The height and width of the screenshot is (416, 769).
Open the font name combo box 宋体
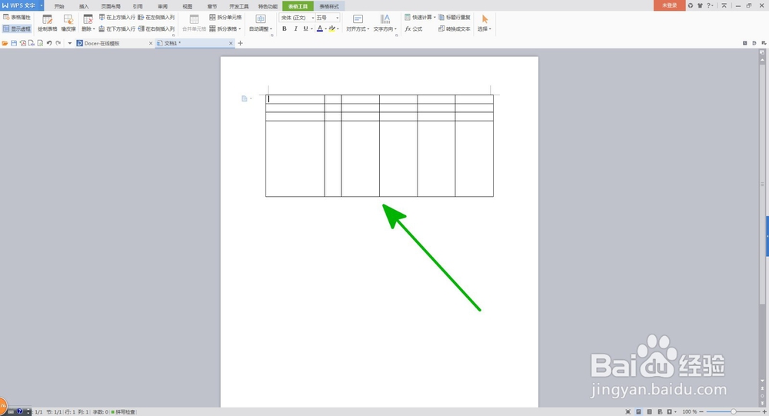pos(297,17)
